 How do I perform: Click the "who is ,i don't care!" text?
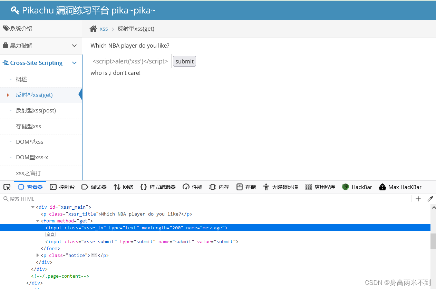tap(116, 73)
